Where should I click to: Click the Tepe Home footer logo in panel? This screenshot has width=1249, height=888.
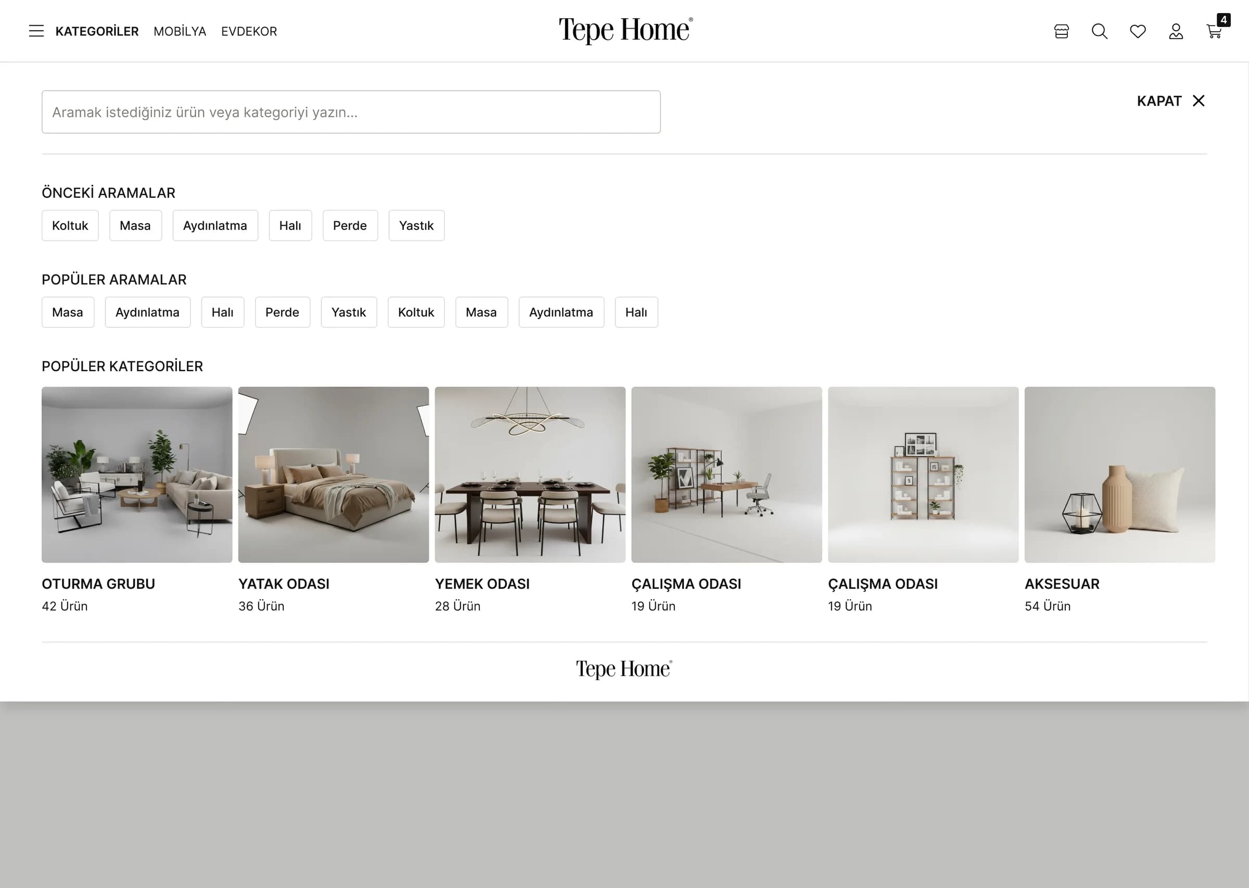pyautogui.click(x=624, y=669)
